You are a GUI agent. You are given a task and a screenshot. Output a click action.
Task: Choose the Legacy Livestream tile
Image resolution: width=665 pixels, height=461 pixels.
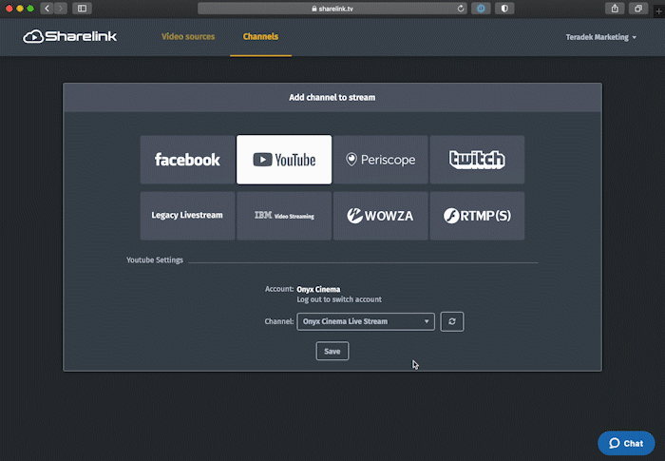(187, 216)
